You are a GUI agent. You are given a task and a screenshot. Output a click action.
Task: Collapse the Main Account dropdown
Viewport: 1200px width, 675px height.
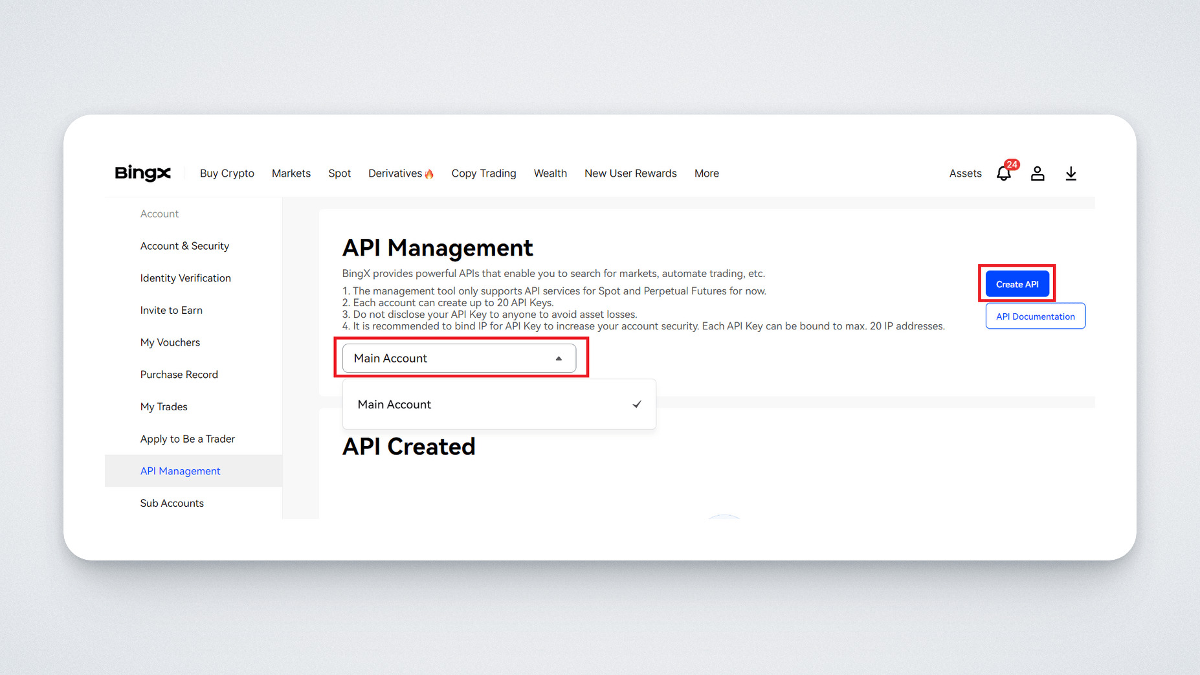pyautogui.click(x=459, y=358)
